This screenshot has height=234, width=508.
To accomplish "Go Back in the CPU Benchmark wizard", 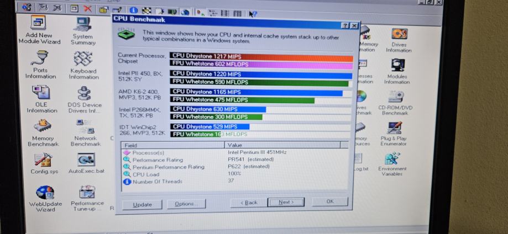I will (x=249, y=203).
